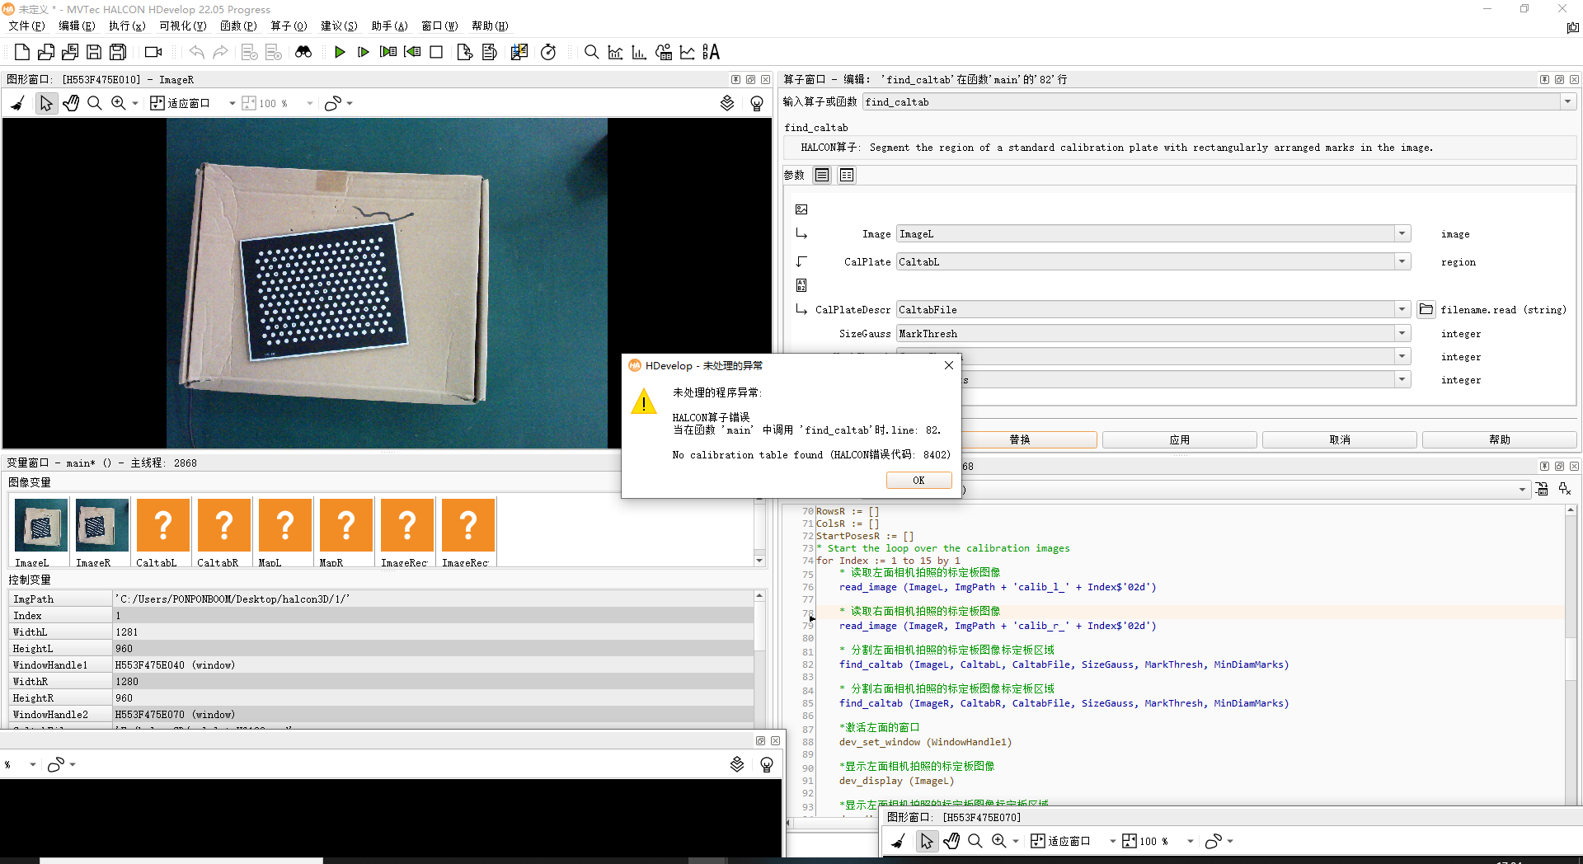Open the CalPlateDescr CaltabFile dropdown
Image resolution: width=1583 pixels, height=864 pixels.
point(1402,309)
